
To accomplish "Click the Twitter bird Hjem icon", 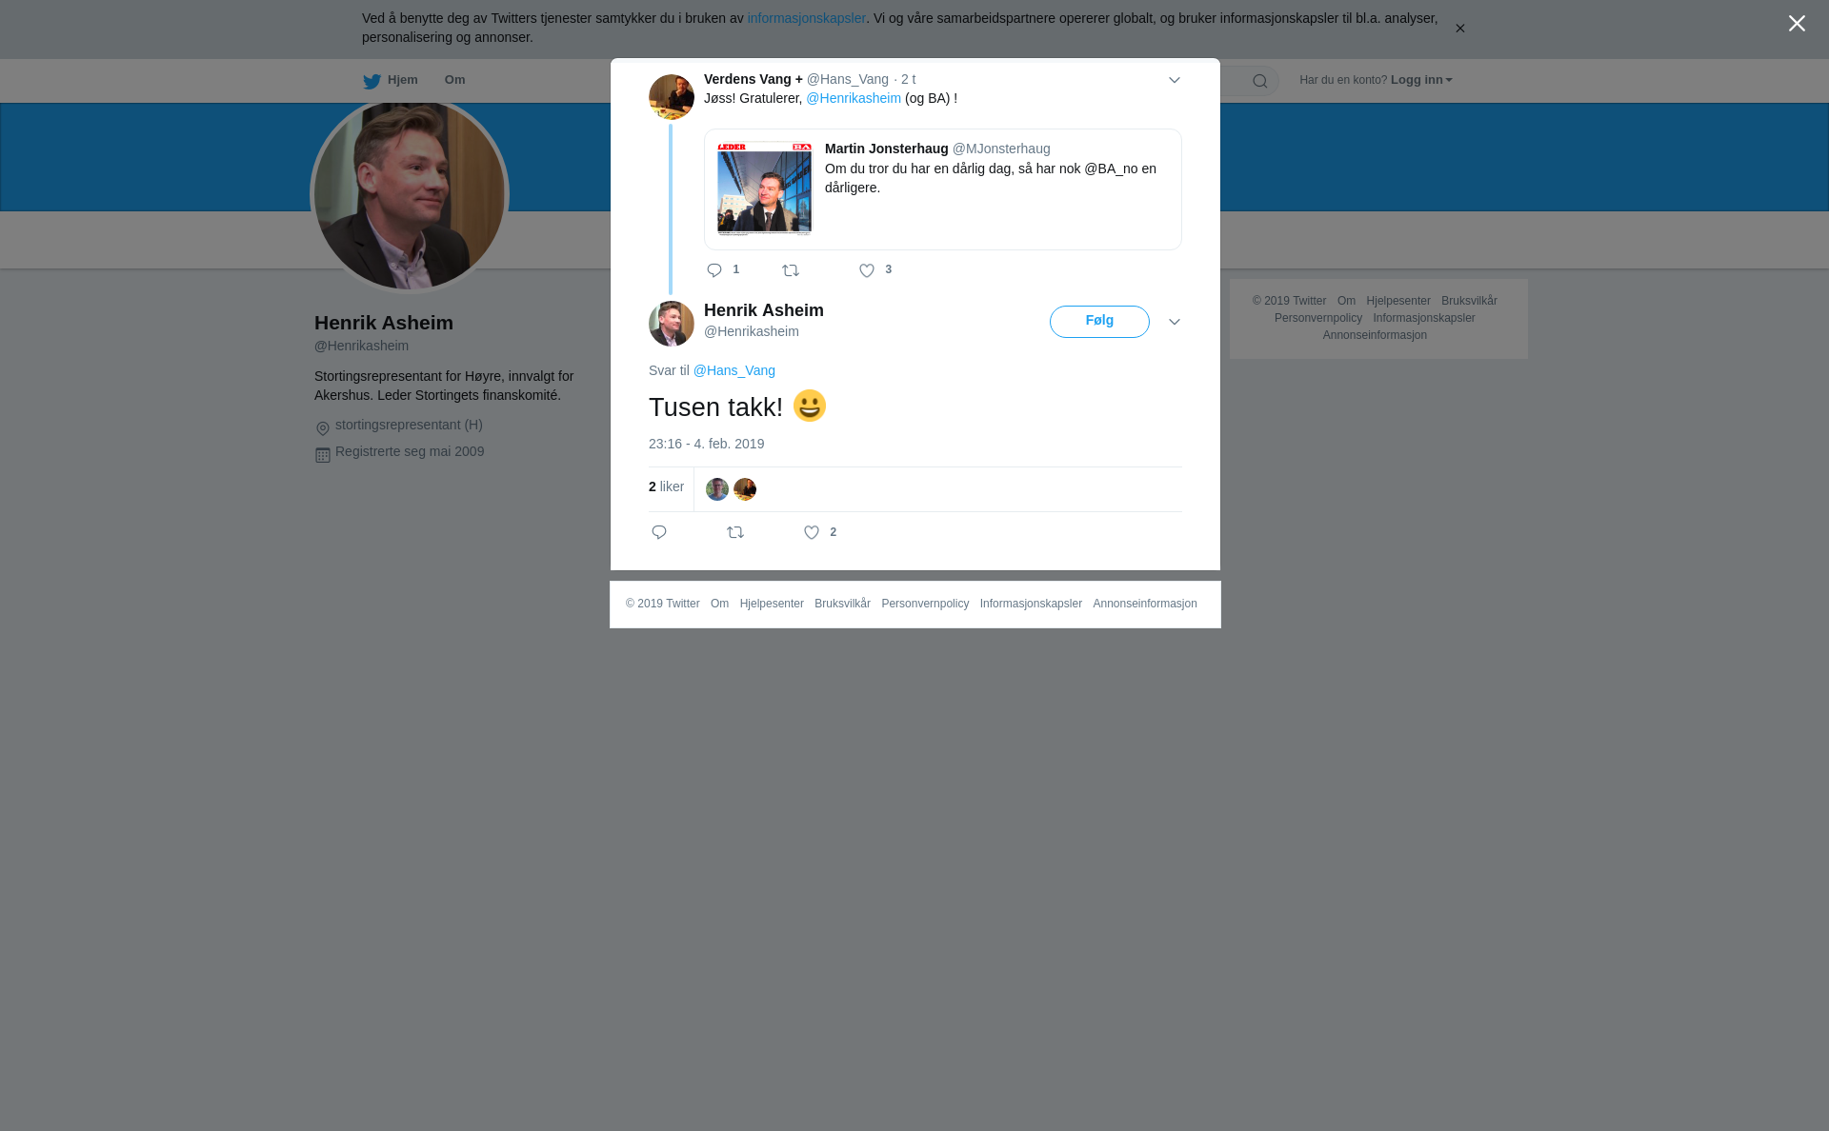I will [372, 81].
